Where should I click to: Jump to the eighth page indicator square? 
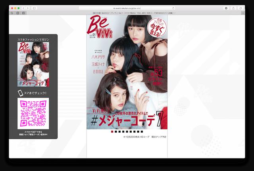(138, 132)
